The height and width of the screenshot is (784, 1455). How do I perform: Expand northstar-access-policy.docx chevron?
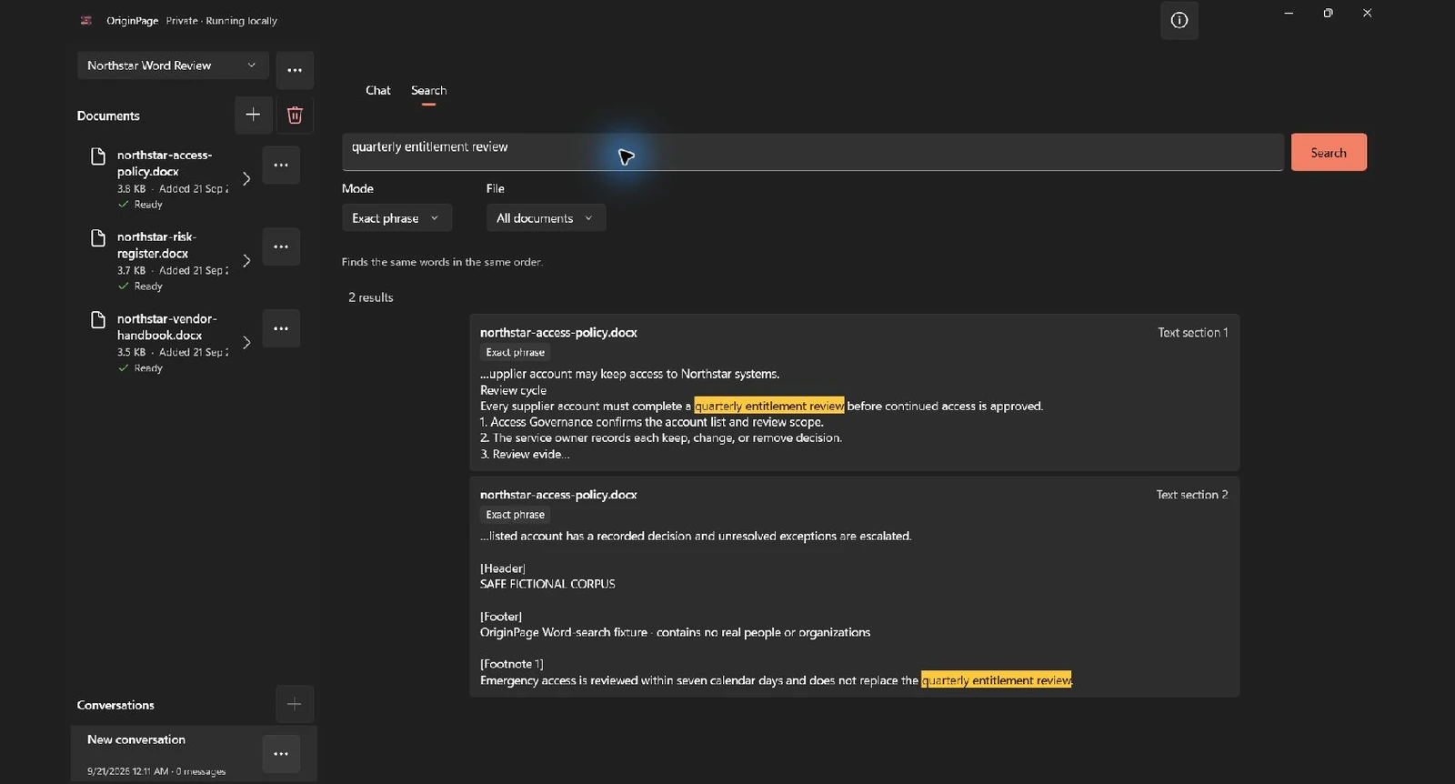[x=246, y=178]
